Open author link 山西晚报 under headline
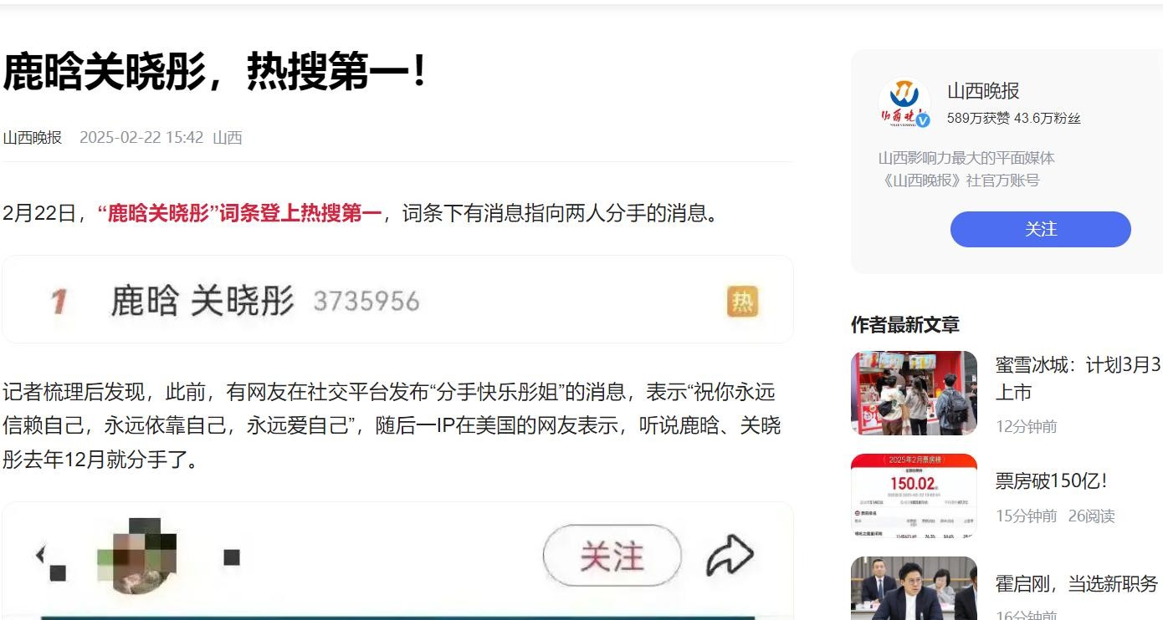1163x620 pixels. coord(33,137)
